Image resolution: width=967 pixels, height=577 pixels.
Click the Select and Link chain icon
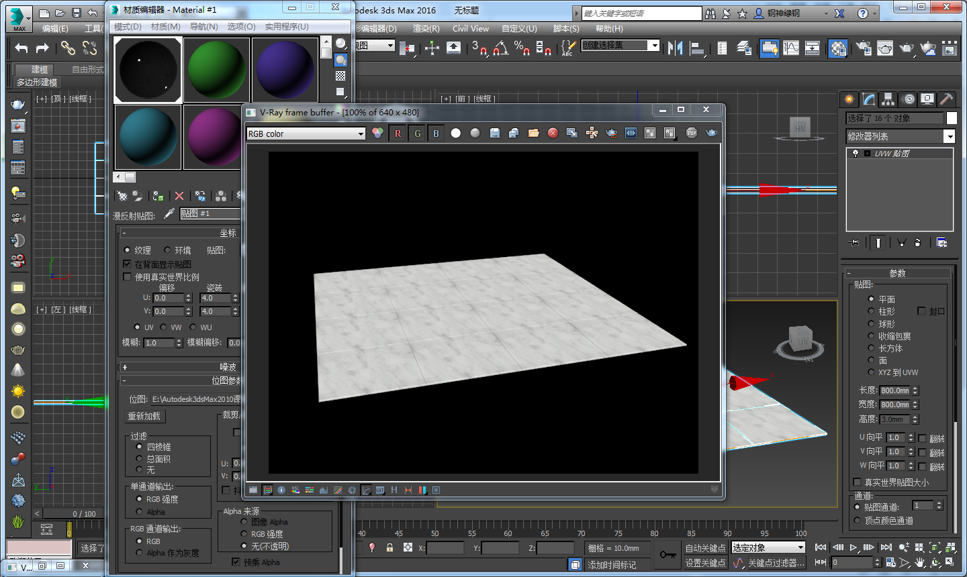(68, 48)
